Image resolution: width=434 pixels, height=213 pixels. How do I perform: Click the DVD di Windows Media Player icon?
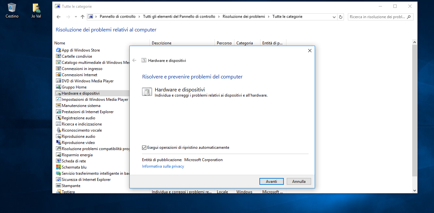tap(59, 81)
